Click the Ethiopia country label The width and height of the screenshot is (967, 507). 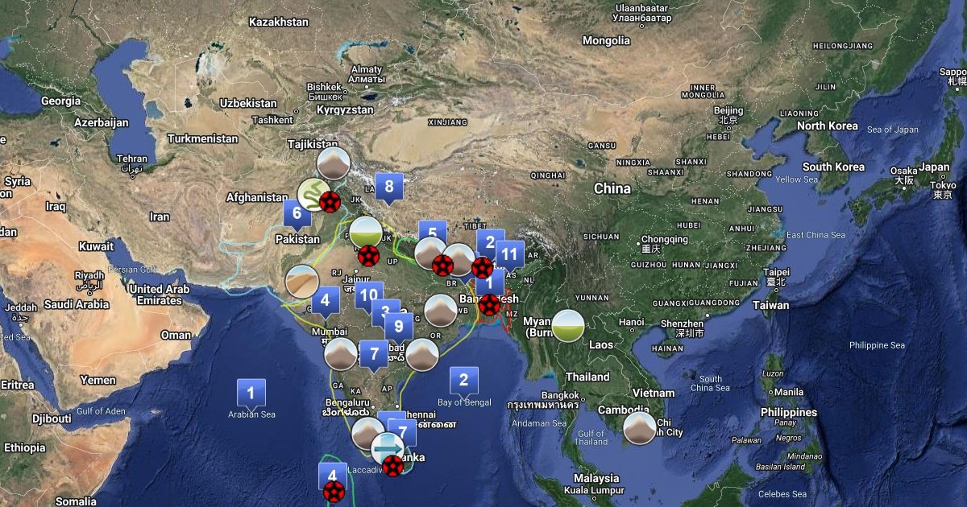point(24,447)
